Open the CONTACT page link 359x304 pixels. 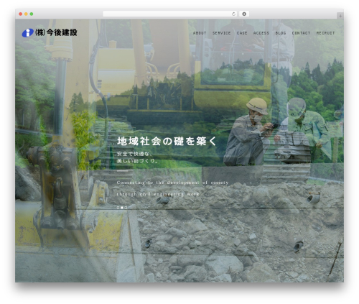pyautogui.click(x=301, y=33)
